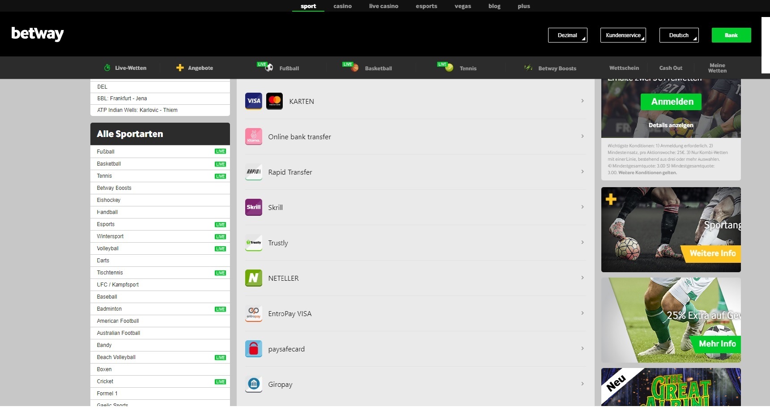Open The Great Albini promo thumbnail
The image size is (770, 411).
click(671, 387)
